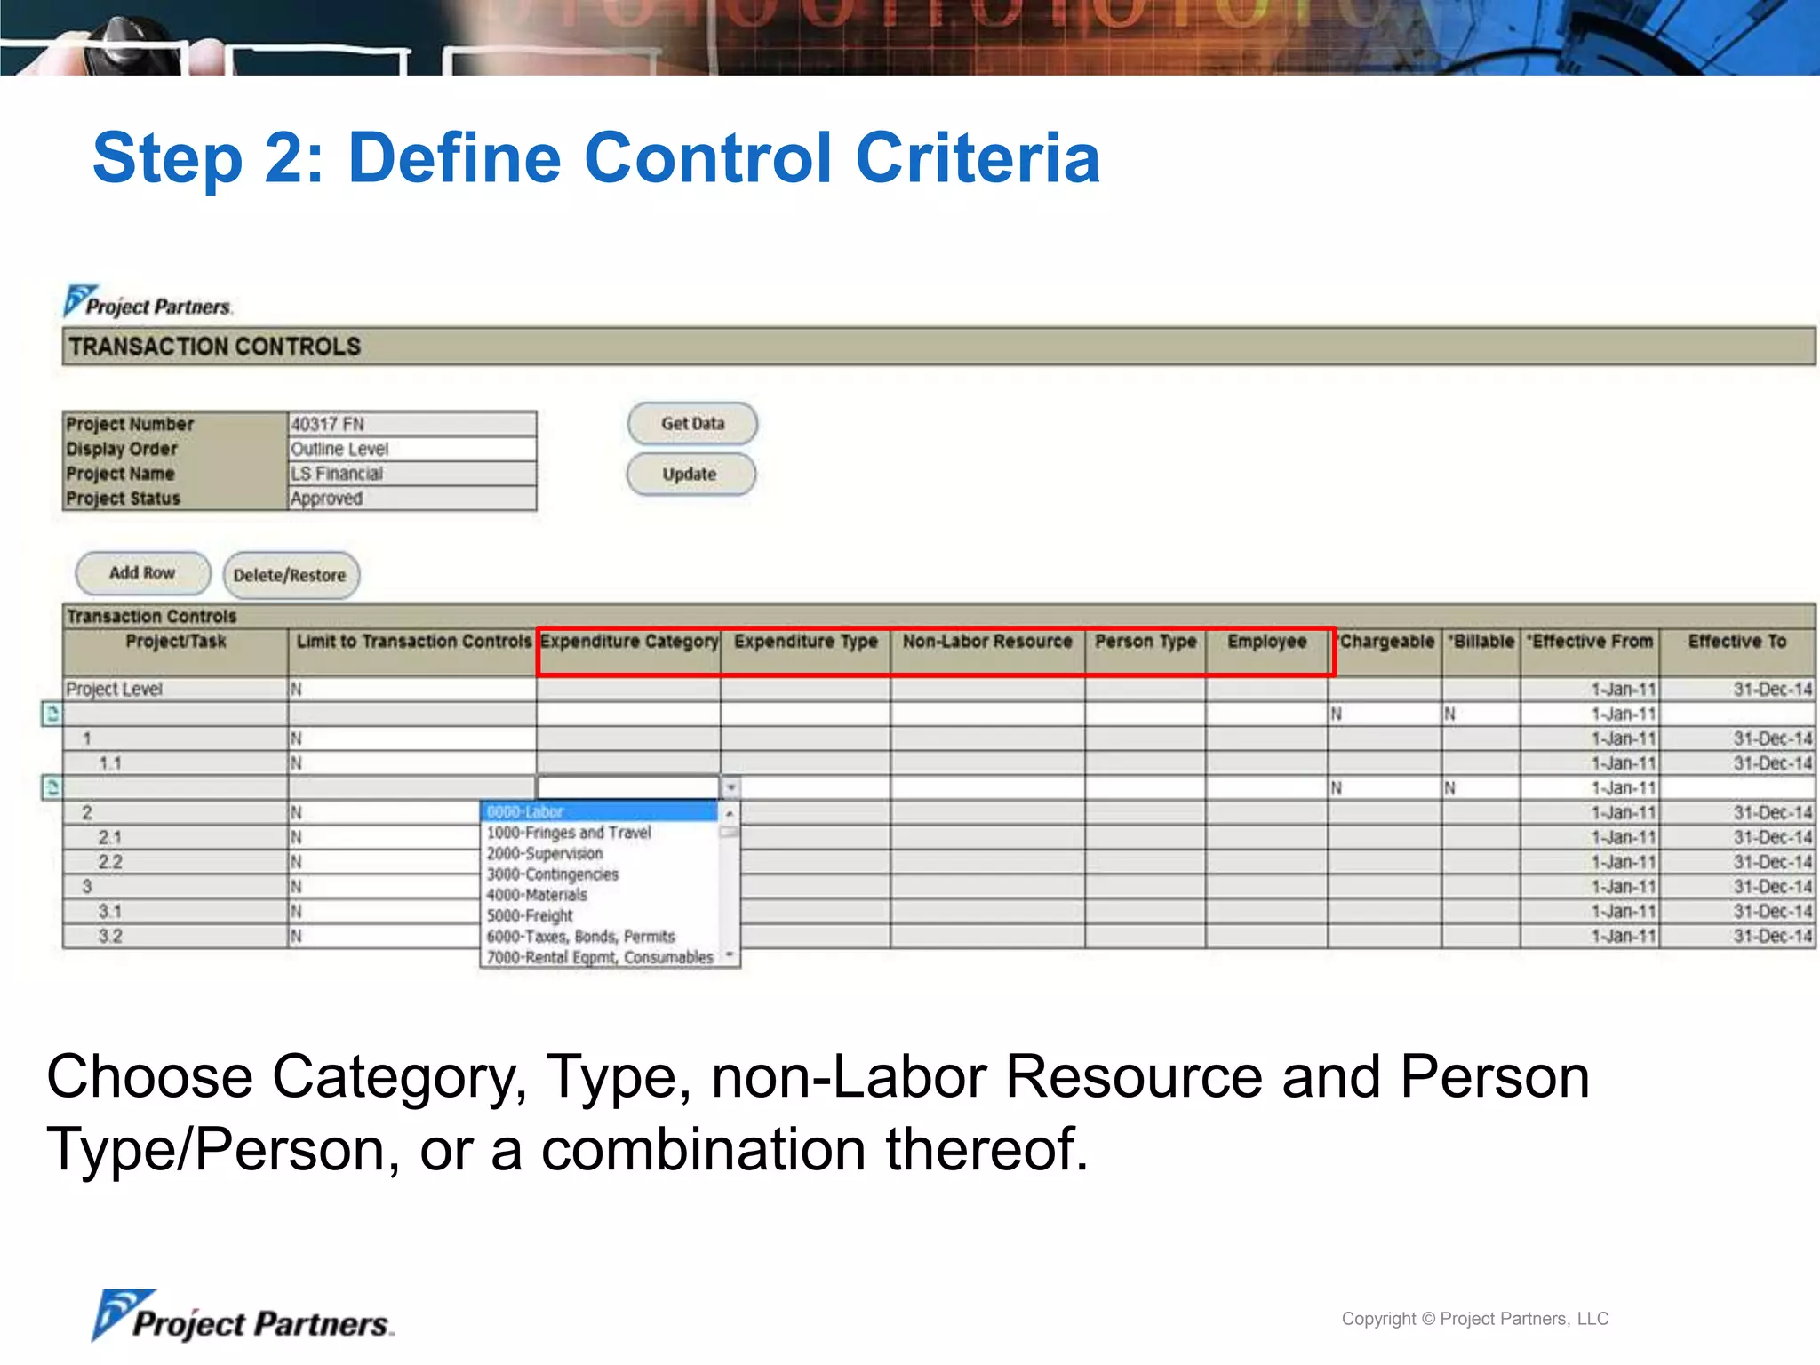Click Effective To date in Project Level row
This screenshot has height=1365, width=1820.
(1737, 689)
